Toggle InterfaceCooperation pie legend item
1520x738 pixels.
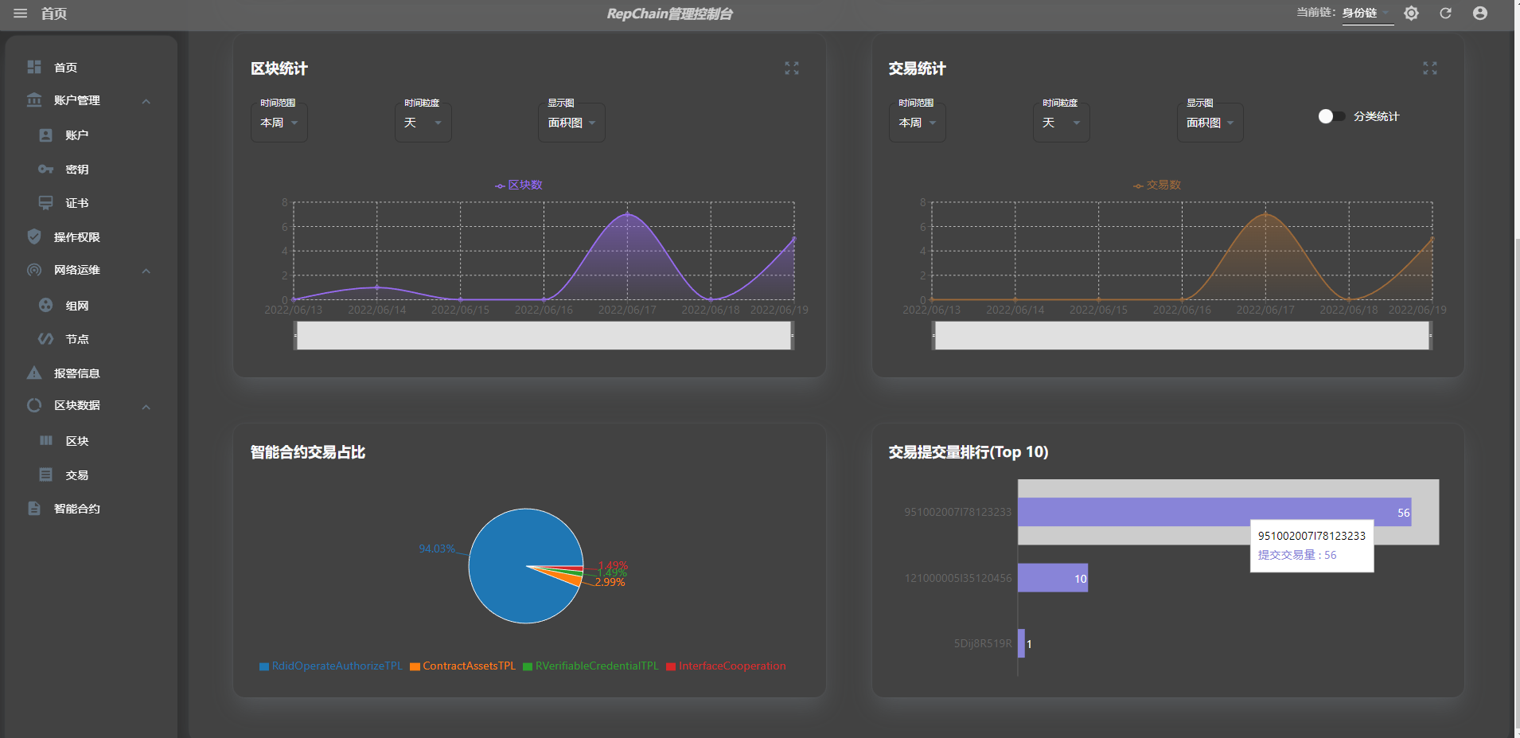[727, 666]
